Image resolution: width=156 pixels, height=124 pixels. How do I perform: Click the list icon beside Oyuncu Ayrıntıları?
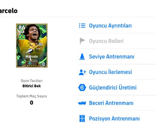tap(82, 26)
